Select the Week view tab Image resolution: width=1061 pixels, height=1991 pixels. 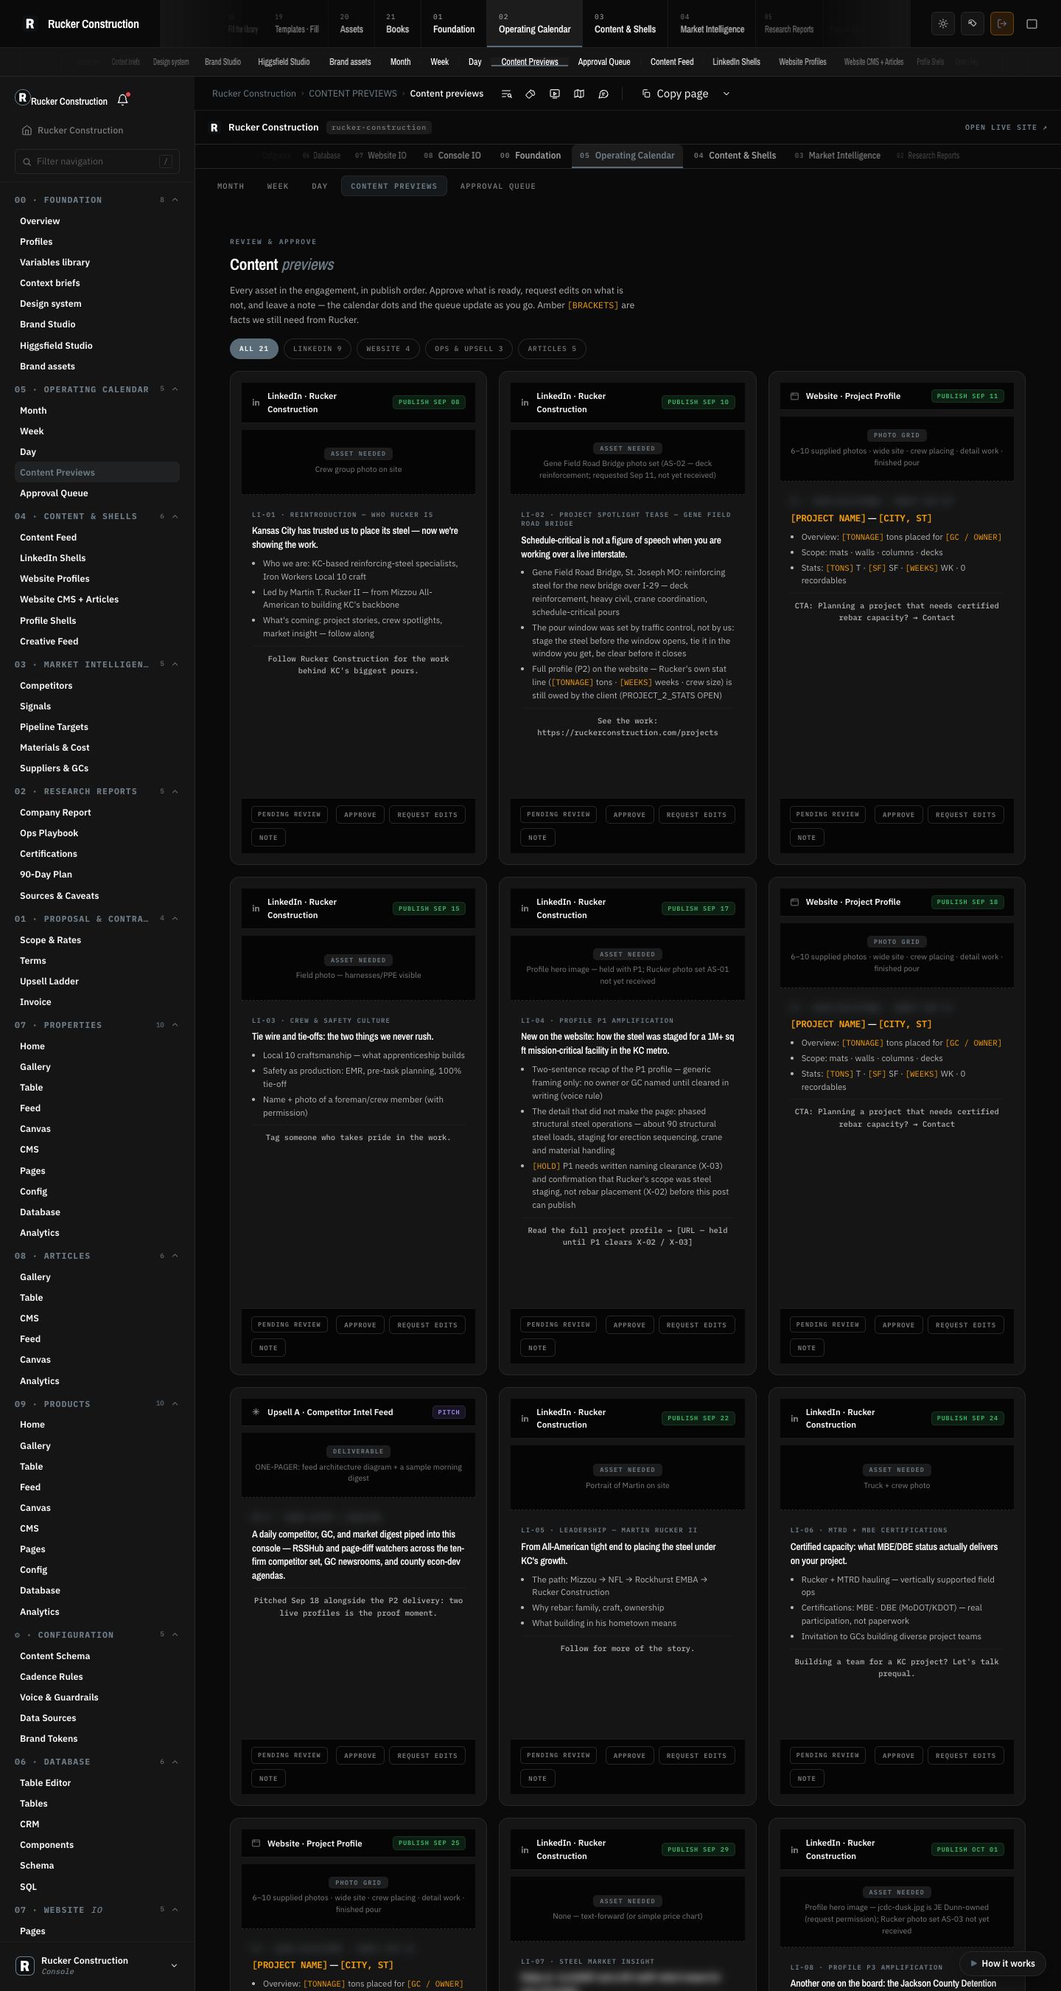coord(278,187)
